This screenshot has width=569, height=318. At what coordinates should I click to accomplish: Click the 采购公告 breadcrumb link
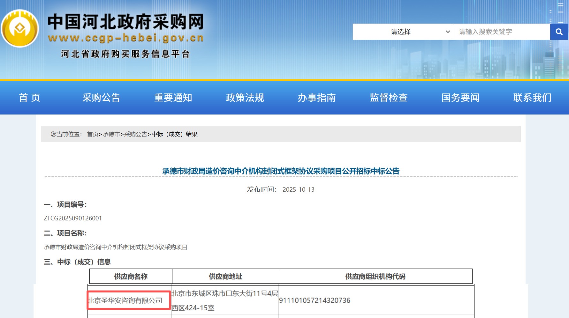tap(136, 134)
